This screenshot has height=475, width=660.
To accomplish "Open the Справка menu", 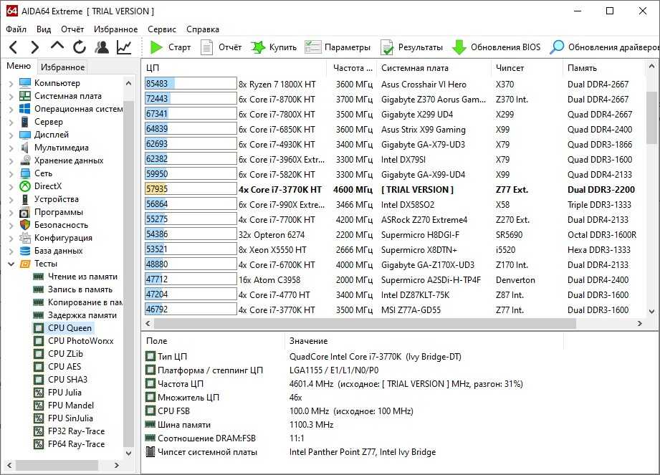I will pyautogui.click(x=203, y=29).
